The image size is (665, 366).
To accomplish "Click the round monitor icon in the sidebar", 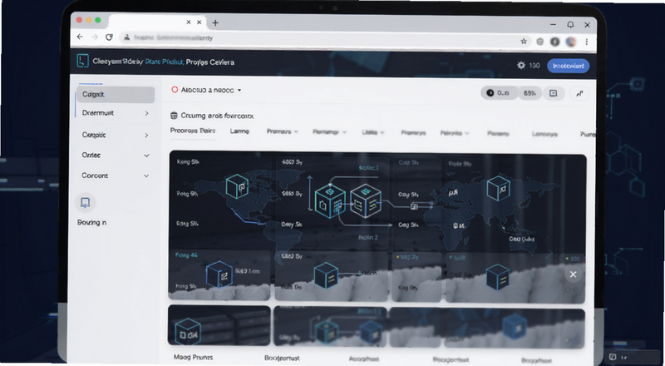I will (86, 202).
